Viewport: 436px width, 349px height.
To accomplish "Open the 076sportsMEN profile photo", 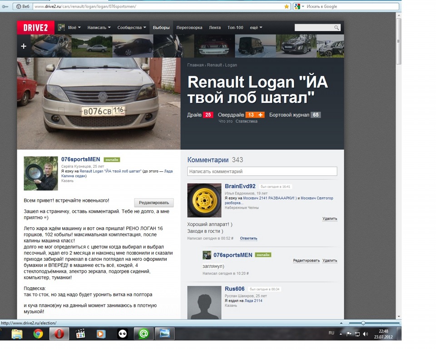I will (x=40, y=174).
